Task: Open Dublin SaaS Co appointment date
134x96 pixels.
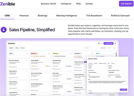Action: pos(13,77)
